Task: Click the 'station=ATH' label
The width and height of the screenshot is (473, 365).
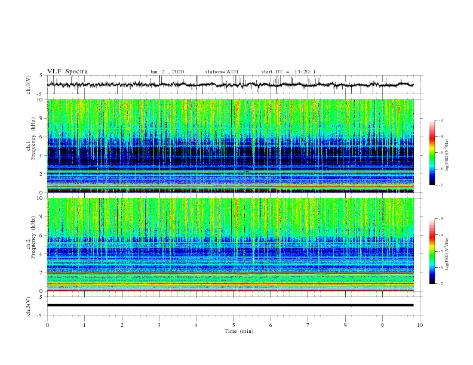Action: point(222,72)
